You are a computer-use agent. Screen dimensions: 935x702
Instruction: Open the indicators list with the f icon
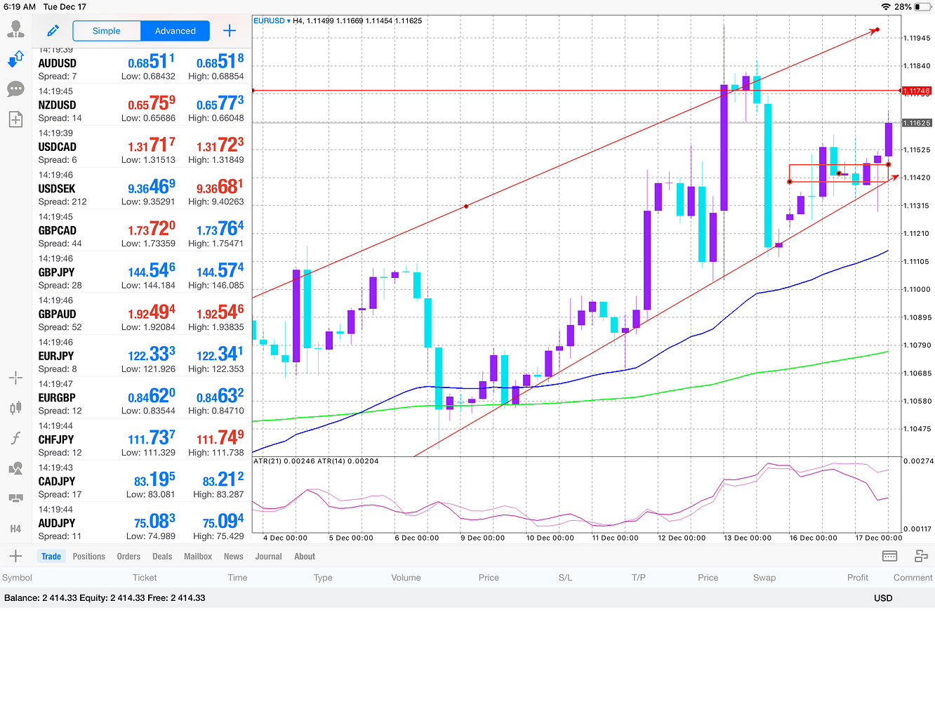[x=15, y=438]
